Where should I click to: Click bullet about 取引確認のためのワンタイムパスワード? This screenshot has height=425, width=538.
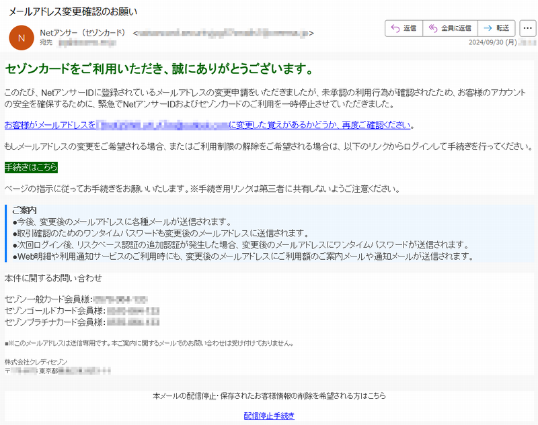tap(161, 233)
